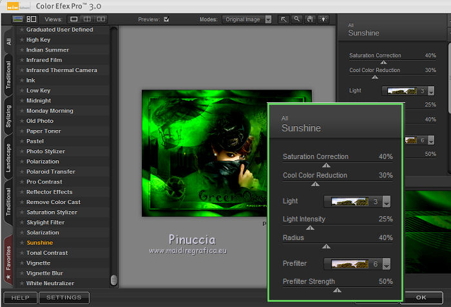This screenshot has height=307, width=451.
Task: Mark High Key as favorite with its star
Action: point(21,40)
